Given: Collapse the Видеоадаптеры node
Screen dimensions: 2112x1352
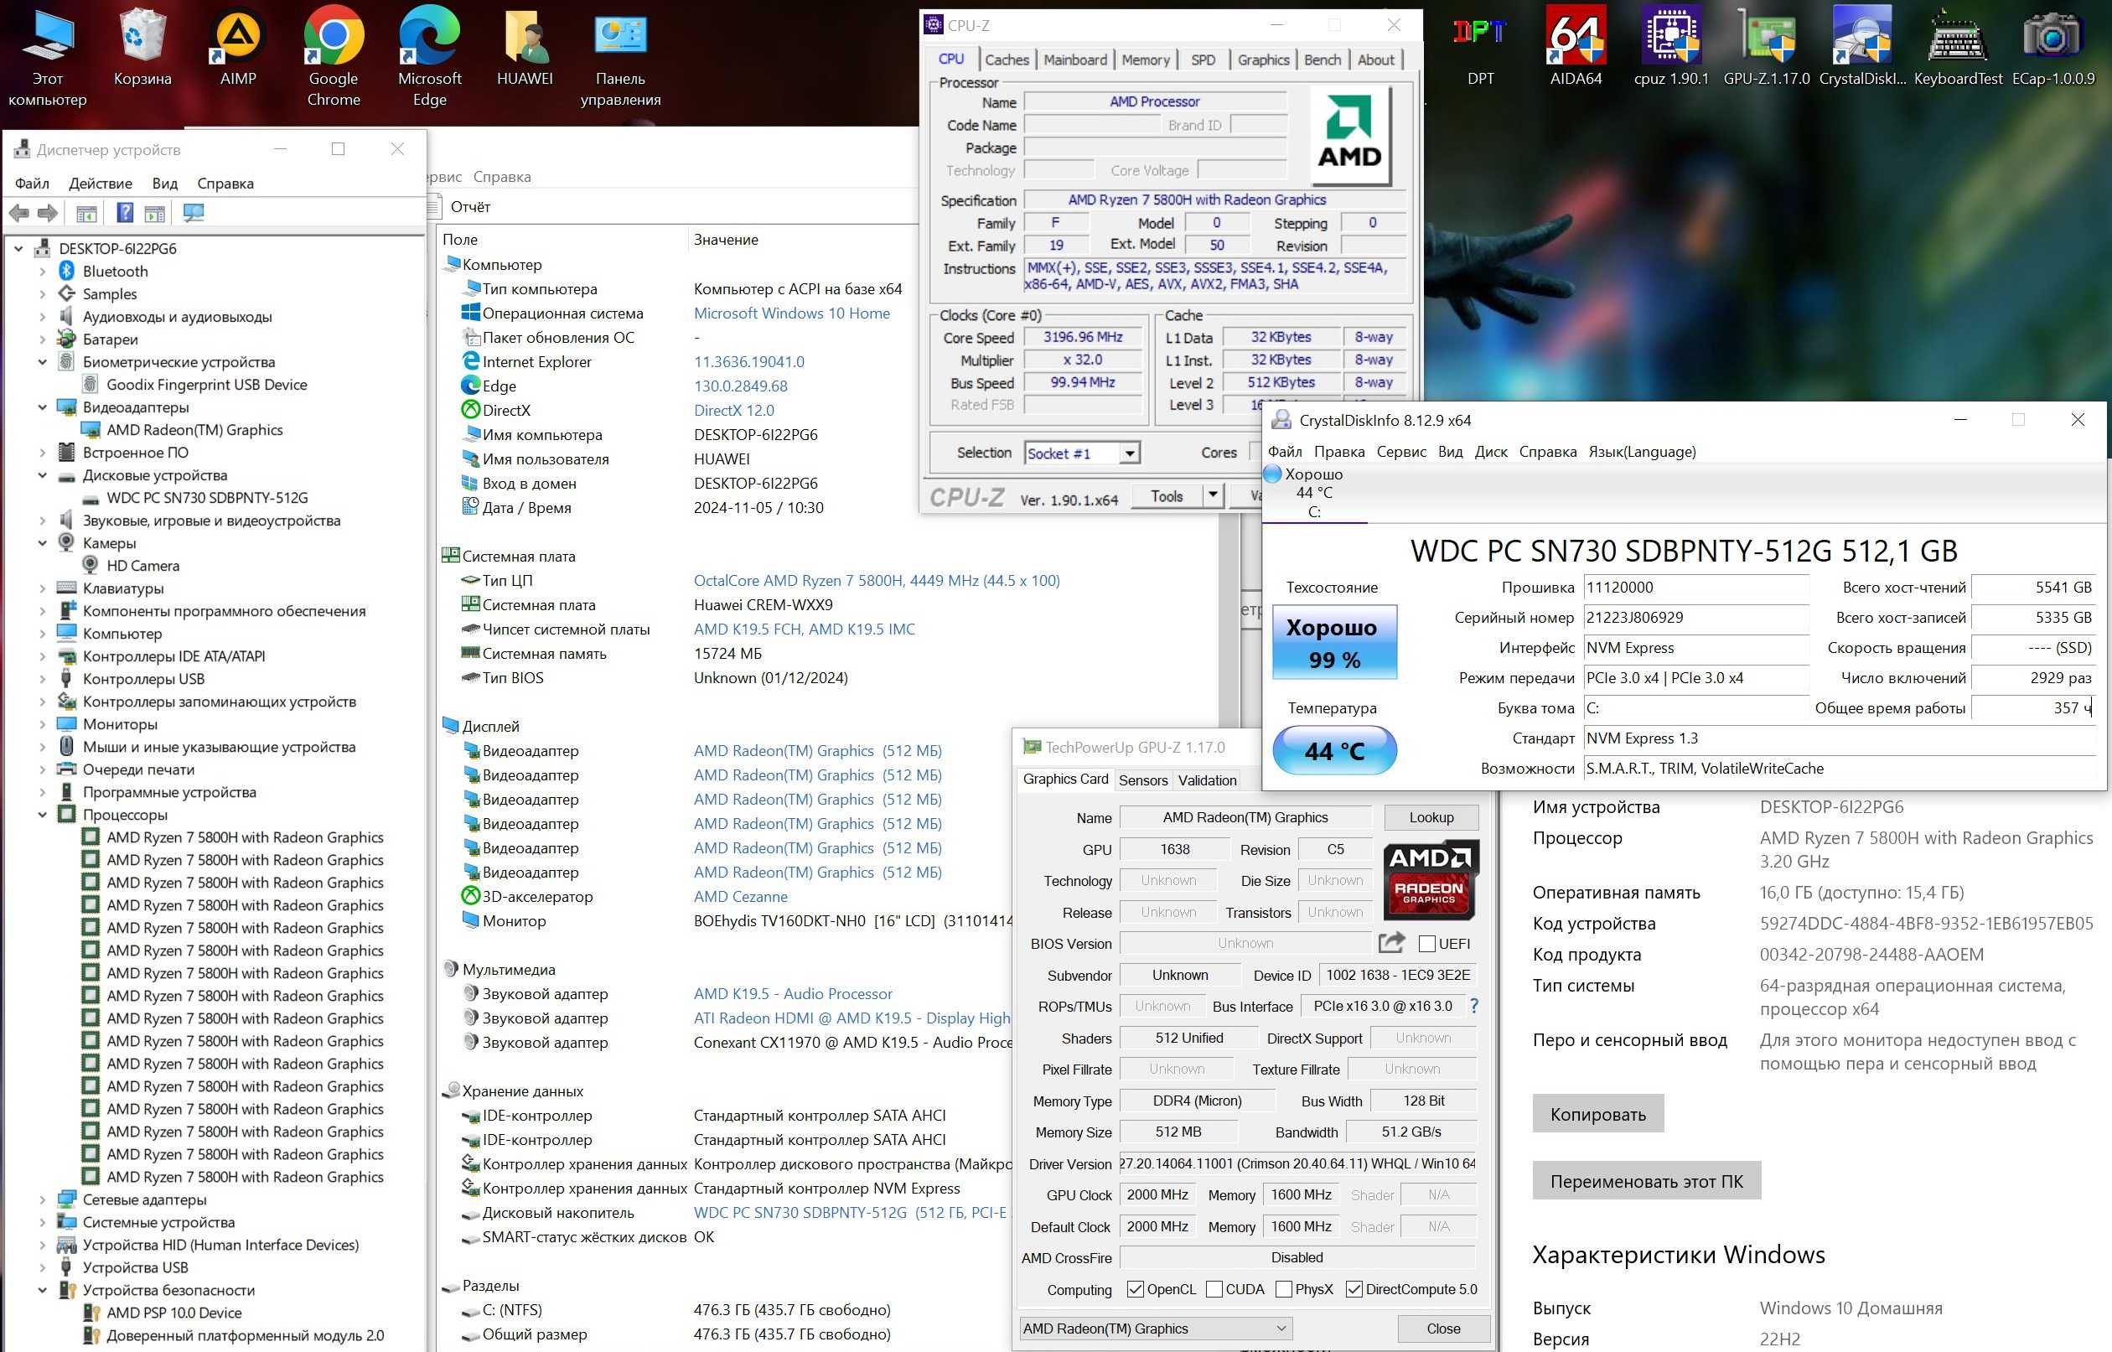Looking at the screenshot, I should [x=42, y=407].
